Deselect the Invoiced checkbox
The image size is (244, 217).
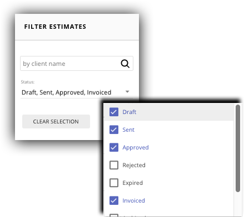114,200
